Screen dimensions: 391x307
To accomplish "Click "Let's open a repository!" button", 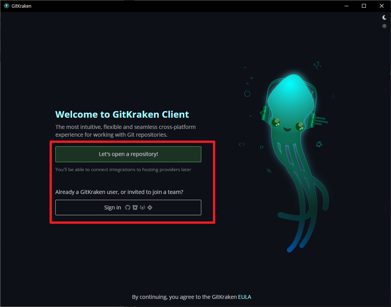I will tap(128, 154).
